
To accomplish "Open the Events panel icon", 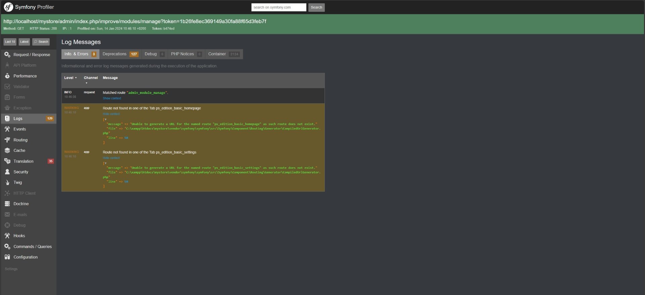I will point(7,129).
